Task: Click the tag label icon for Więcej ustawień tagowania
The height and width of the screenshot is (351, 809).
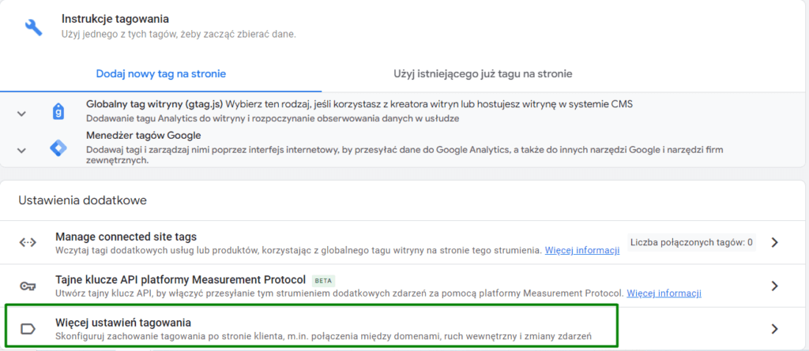Action: tap(28, 329)
